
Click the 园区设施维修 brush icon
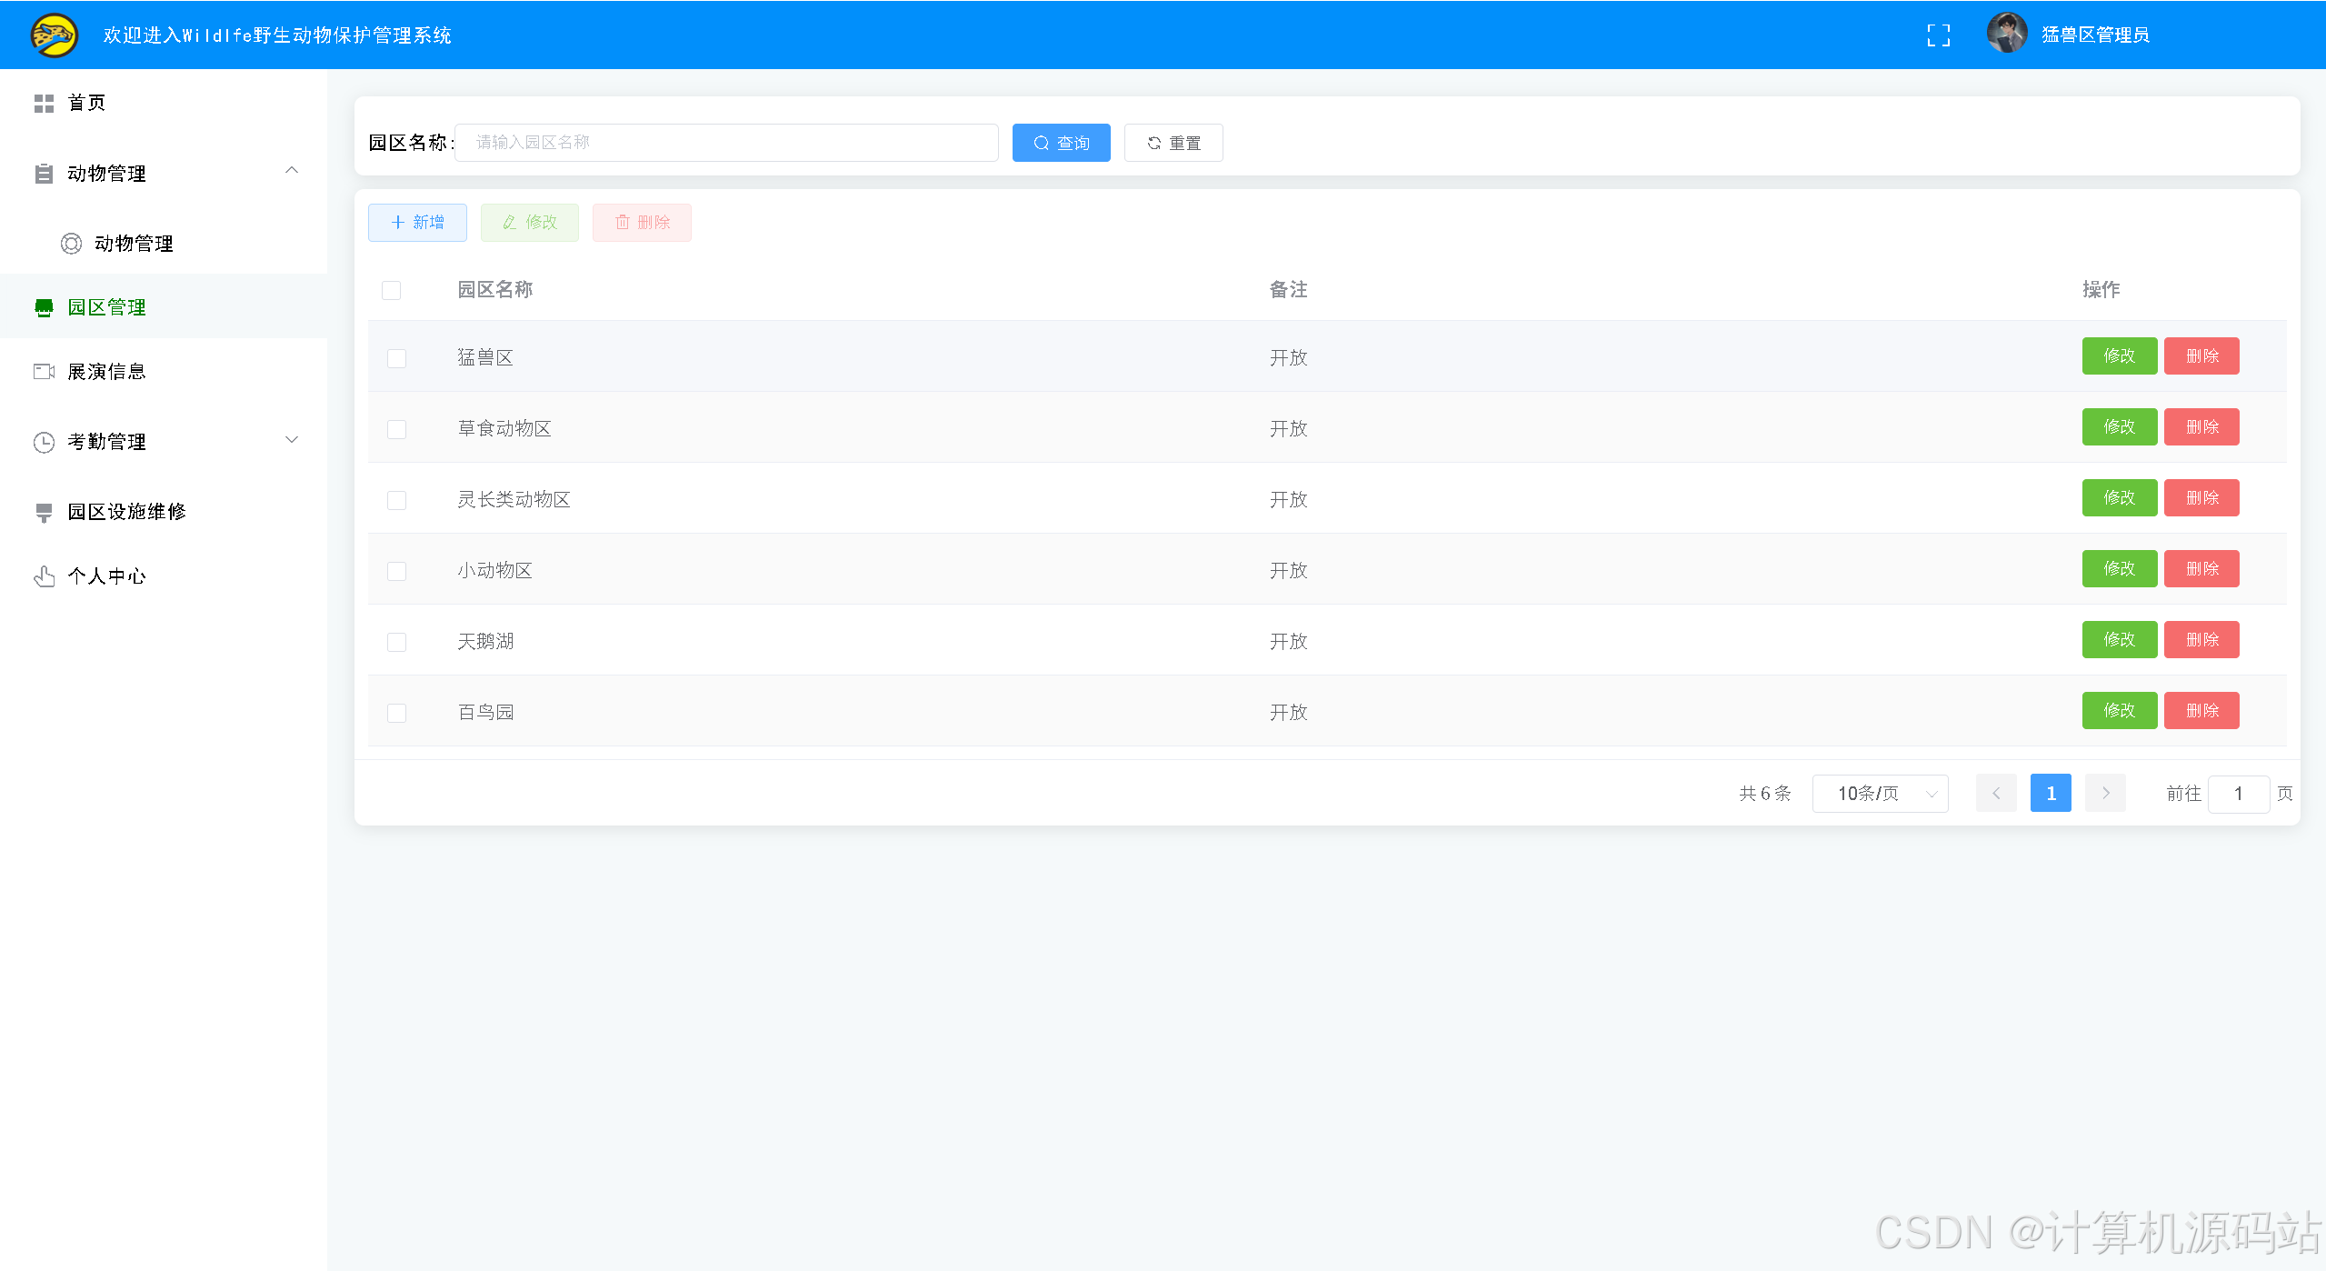click(44, 513)
